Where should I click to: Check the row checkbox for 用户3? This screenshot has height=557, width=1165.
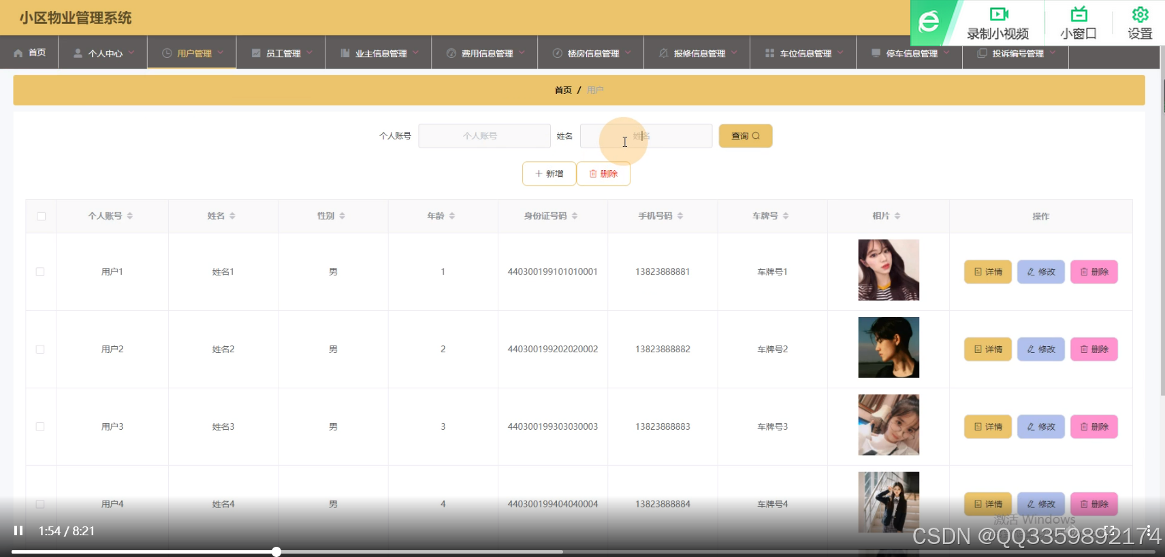(x=40, y=426)
